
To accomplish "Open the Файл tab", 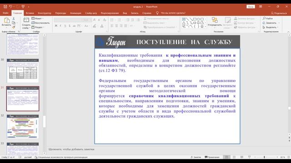I will (x=5, y=13).
